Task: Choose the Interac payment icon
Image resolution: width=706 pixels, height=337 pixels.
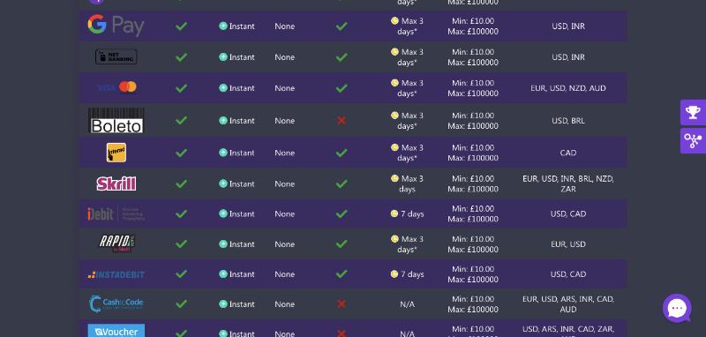Action: (116, 153)
